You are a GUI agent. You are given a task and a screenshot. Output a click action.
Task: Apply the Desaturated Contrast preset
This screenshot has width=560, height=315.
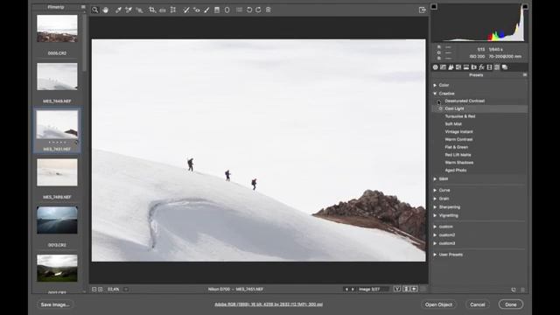coord(465,101)
